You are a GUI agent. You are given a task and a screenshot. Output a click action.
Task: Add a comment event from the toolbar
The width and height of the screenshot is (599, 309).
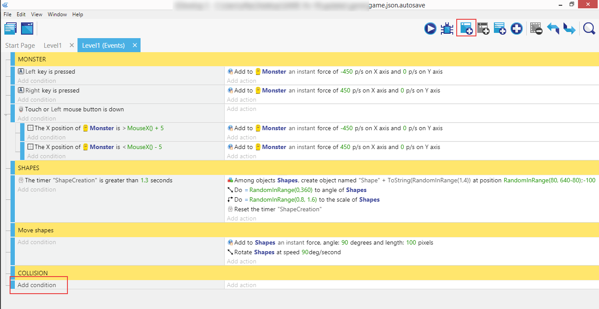[500, 29]
